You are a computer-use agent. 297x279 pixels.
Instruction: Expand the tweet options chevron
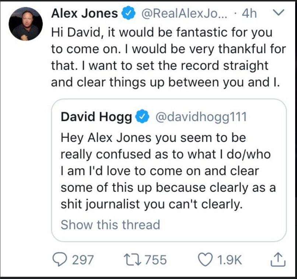click(278, 13)
